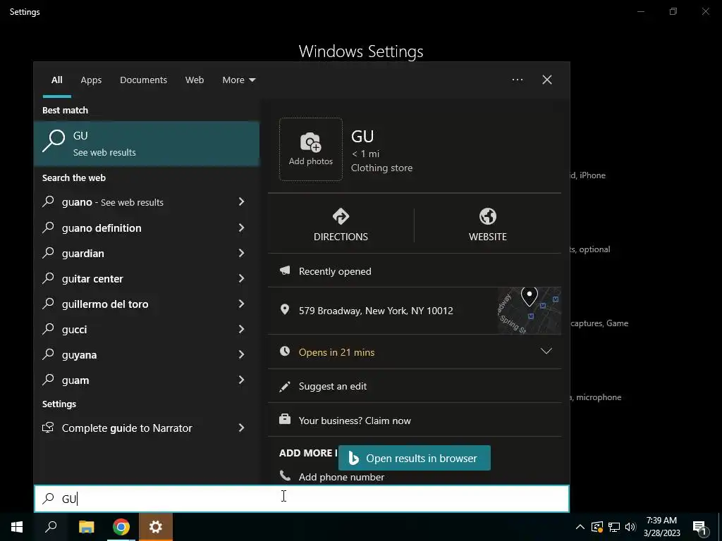Click the clock icon next to opening hours

click(x=285, y=352)
